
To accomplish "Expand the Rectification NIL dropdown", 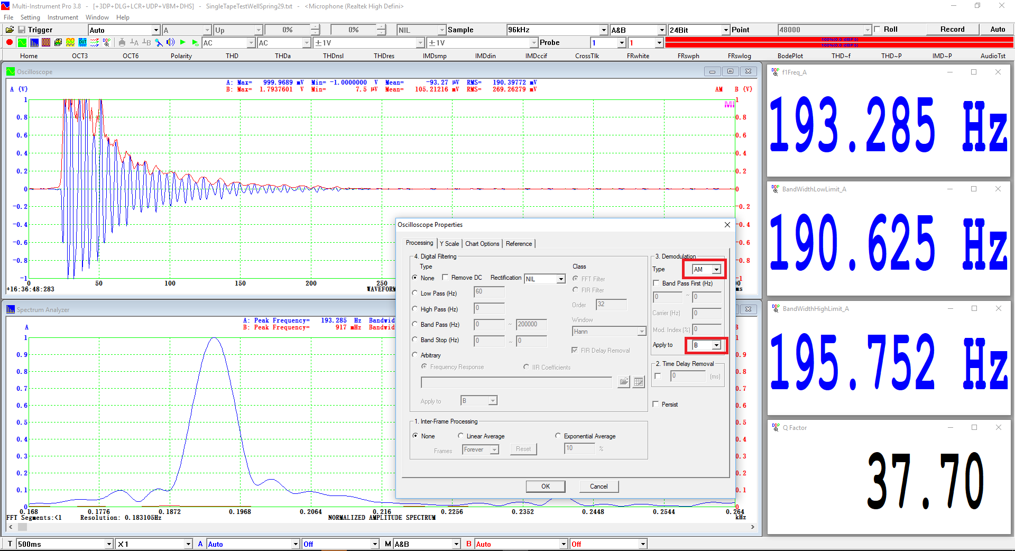I will 561,279.
